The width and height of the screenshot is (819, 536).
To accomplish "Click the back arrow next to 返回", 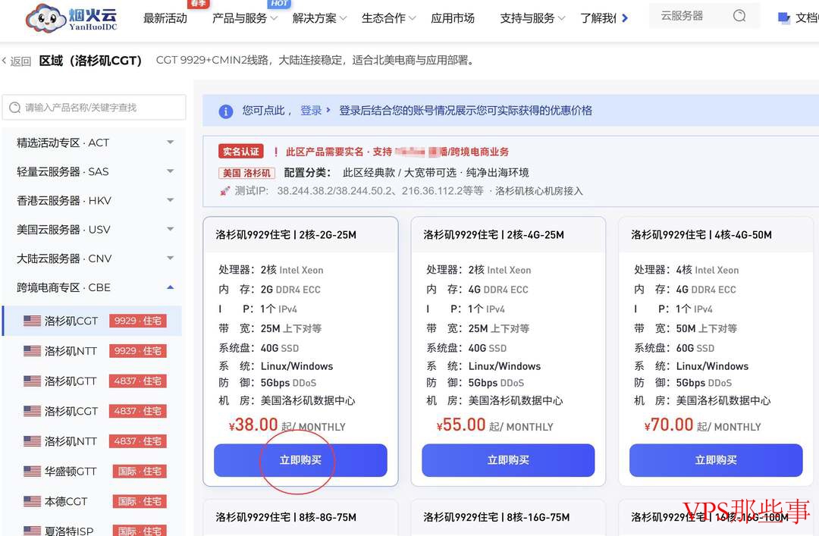I will [5, 61].
